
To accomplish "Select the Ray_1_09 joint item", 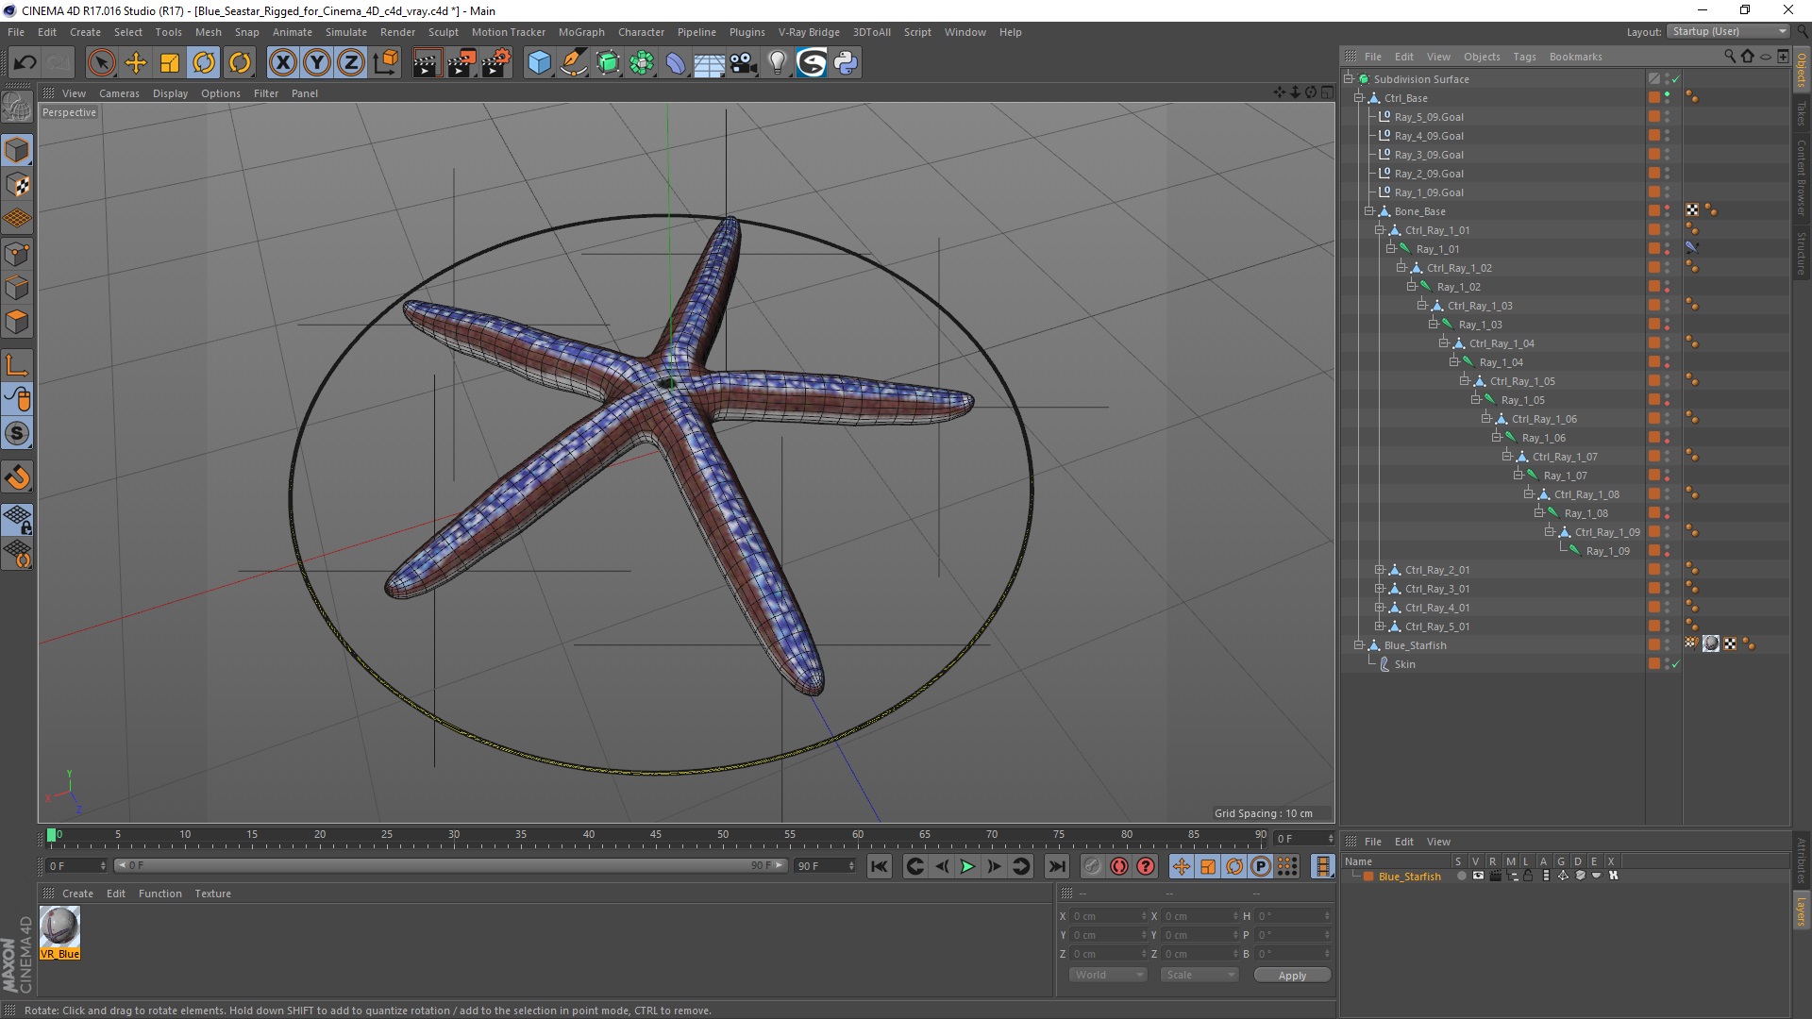I will click(1607, 551).
